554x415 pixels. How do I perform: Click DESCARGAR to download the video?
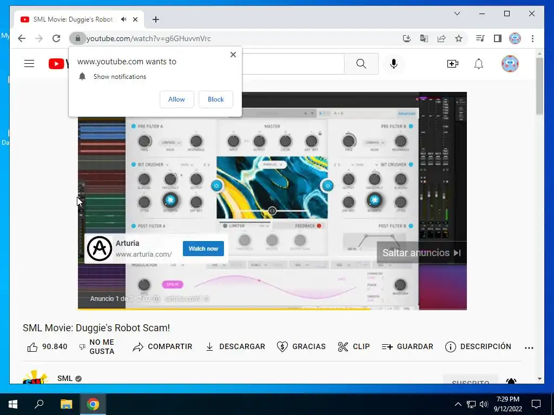pyautogui.click(x=235, y=347)
